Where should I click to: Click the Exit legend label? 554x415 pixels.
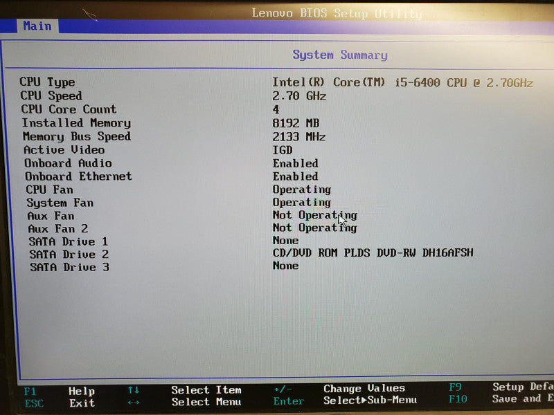(82, 403)
